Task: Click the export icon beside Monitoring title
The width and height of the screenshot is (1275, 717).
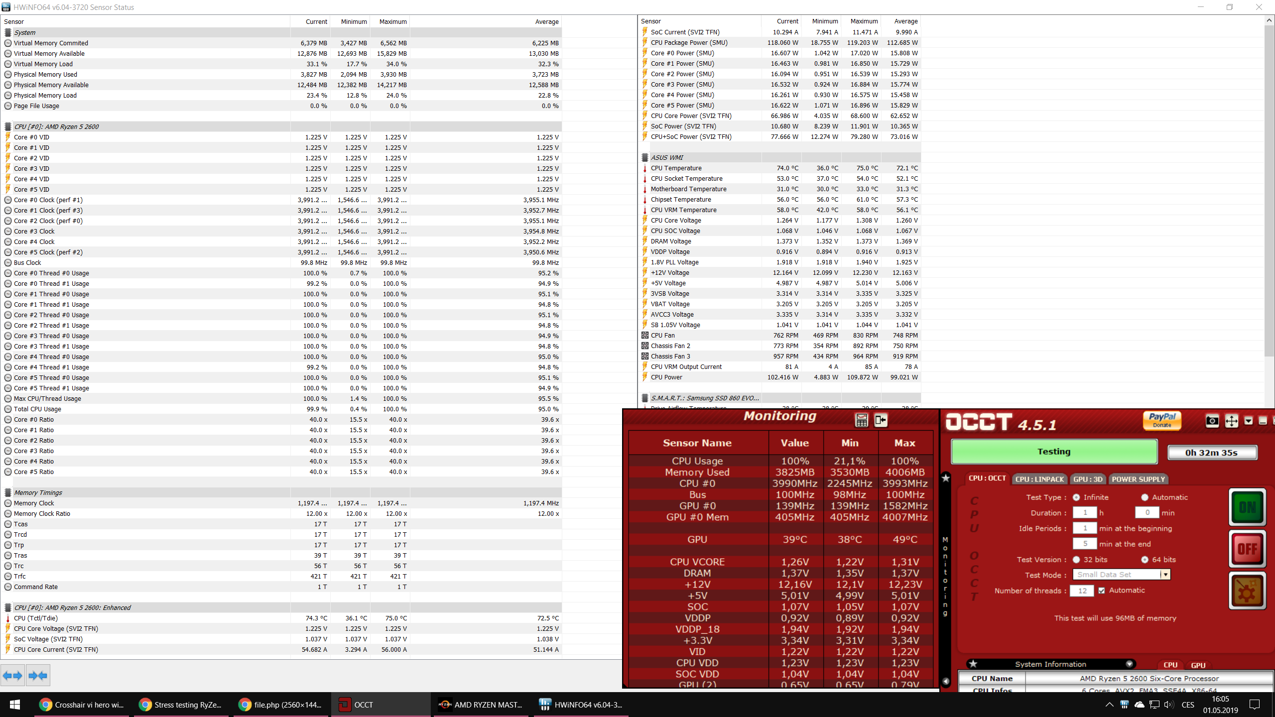Action: tap(881, 421)
